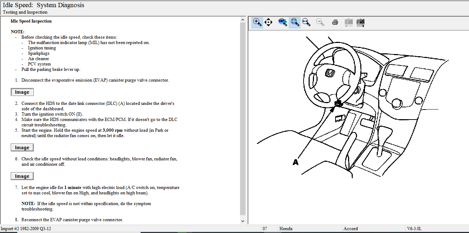Click the text pane scrollbar down arrow
469x233 pixels.
coord(243,221)
